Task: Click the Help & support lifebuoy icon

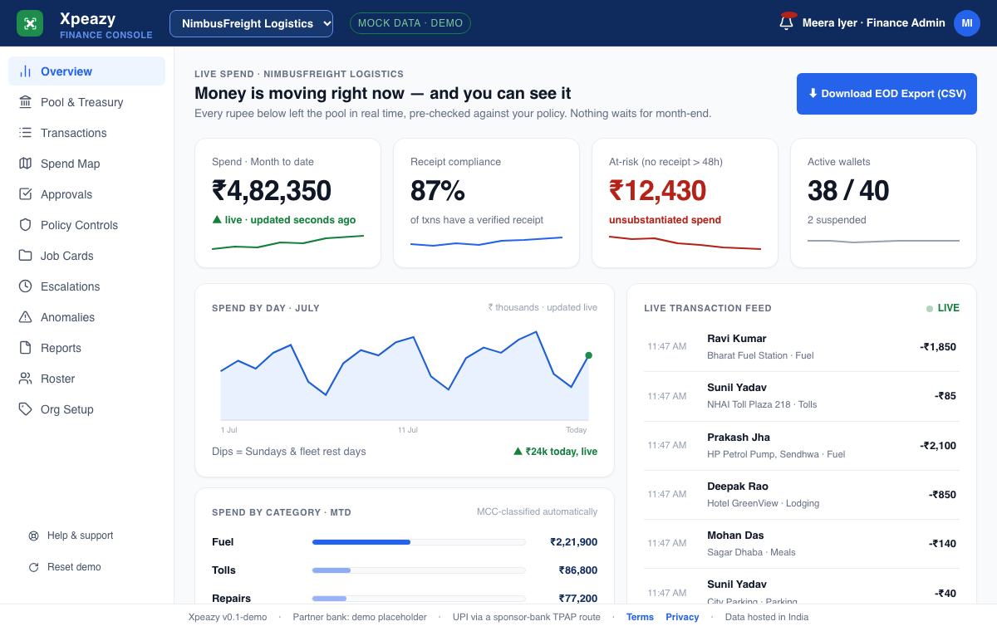Action: 34,536
